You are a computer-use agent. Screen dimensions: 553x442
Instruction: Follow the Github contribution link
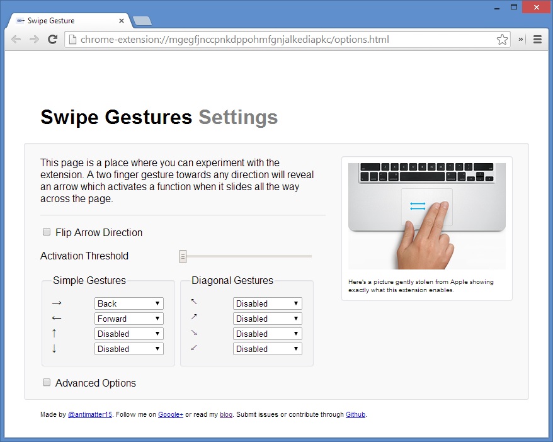pyautogui.click(x=355, y=414)
